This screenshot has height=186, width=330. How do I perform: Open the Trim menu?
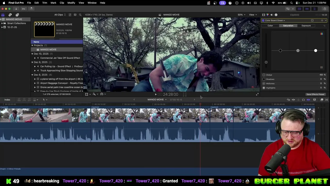pyautogui.click(x=45, y=3)
